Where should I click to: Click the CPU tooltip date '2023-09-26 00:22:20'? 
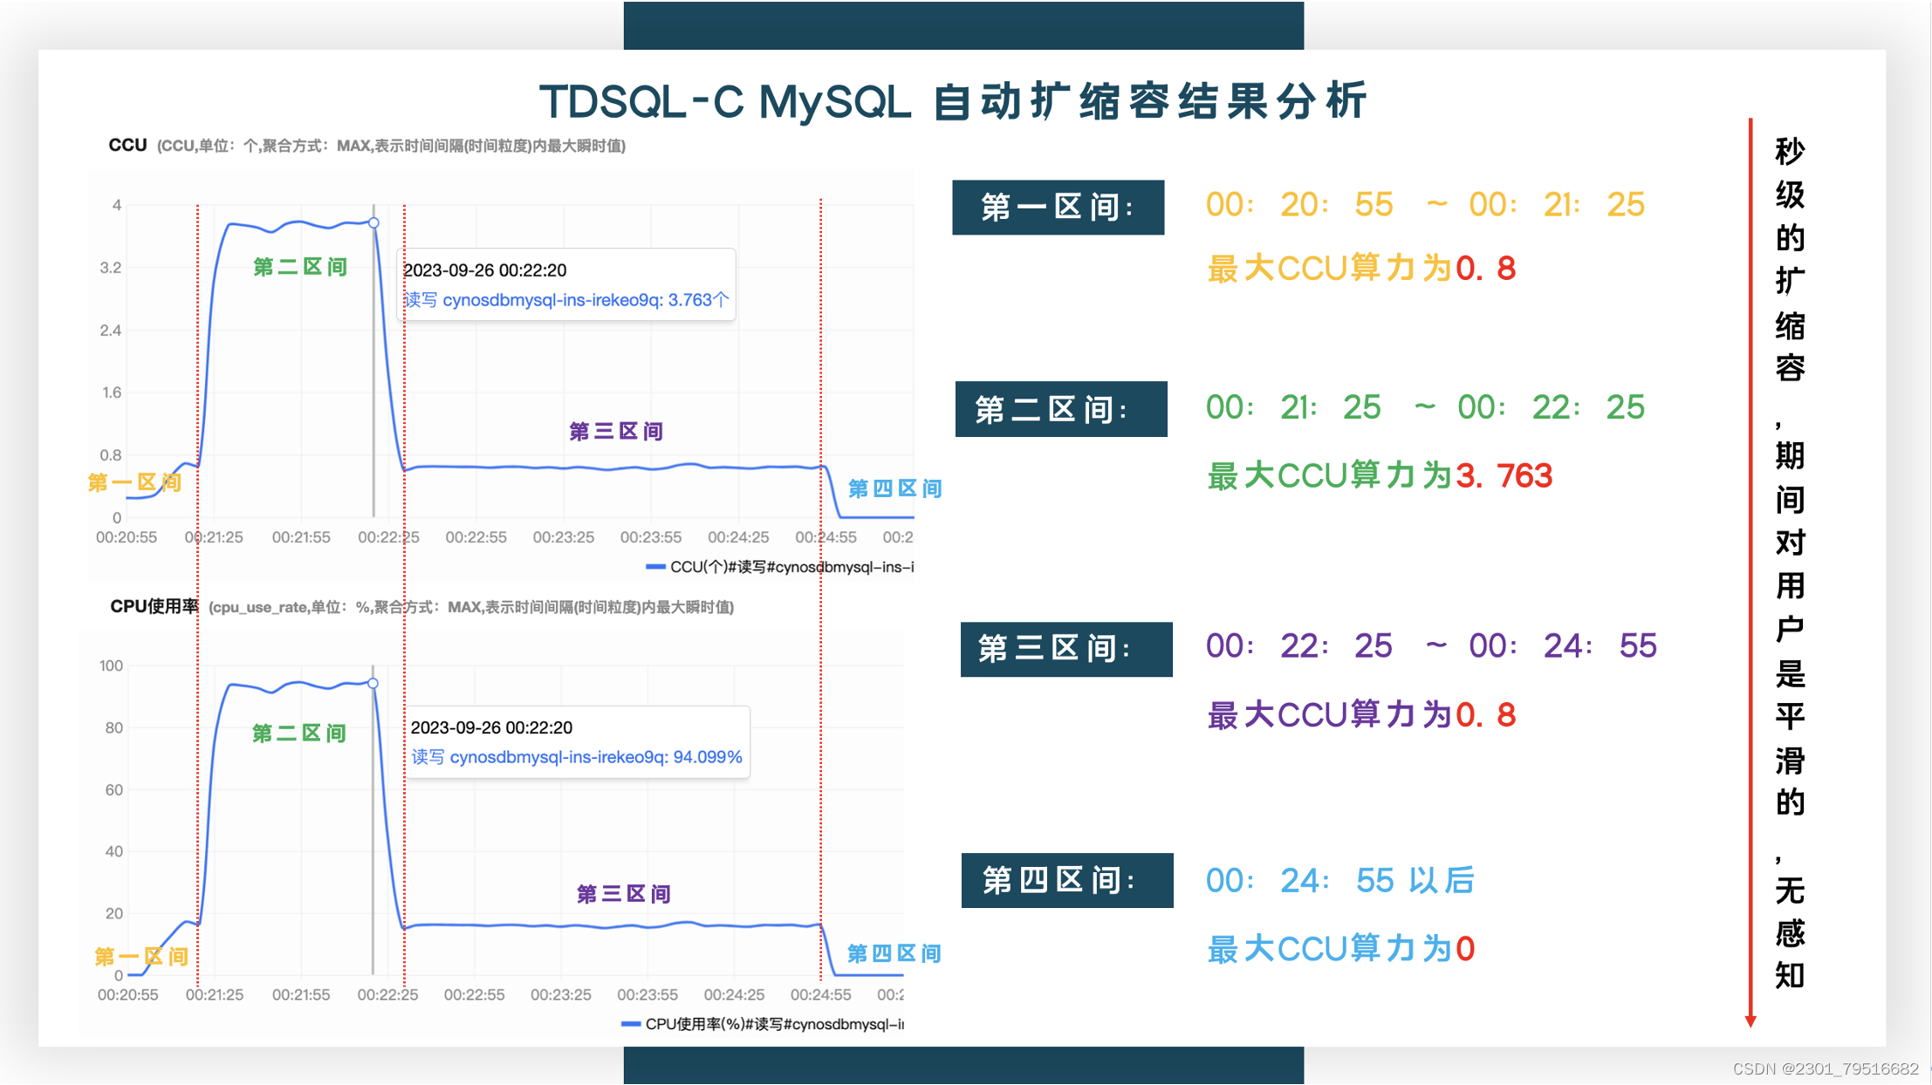tap(491, 727)
